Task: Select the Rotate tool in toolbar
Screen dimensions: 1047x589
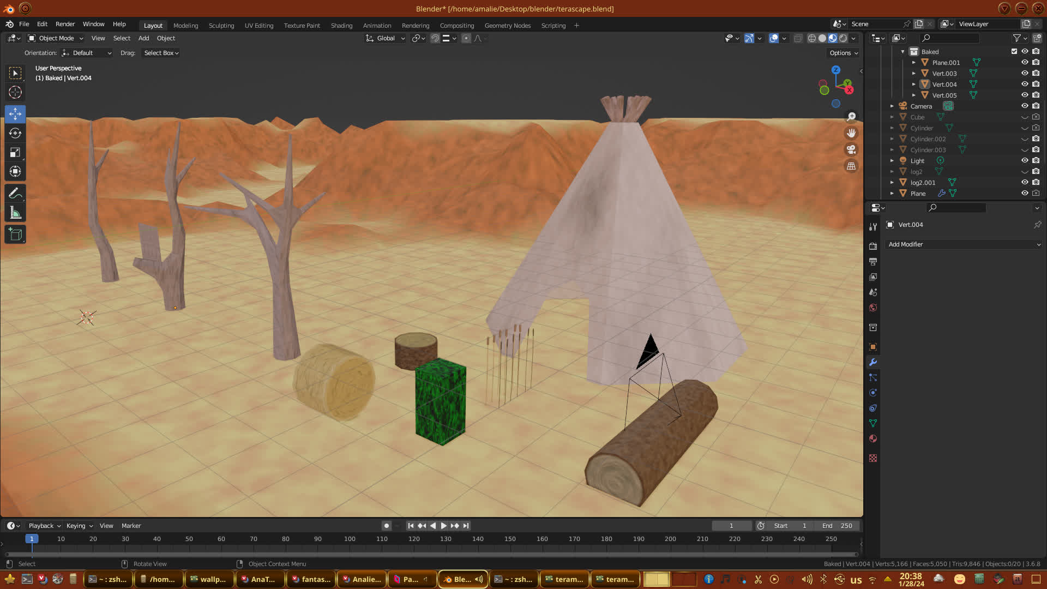Action: (15, 133)
